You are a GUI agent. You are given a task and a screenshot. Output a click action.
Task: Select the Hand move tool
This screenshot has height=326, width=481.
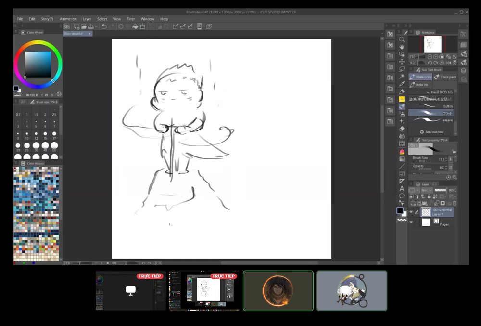(402, 47)
